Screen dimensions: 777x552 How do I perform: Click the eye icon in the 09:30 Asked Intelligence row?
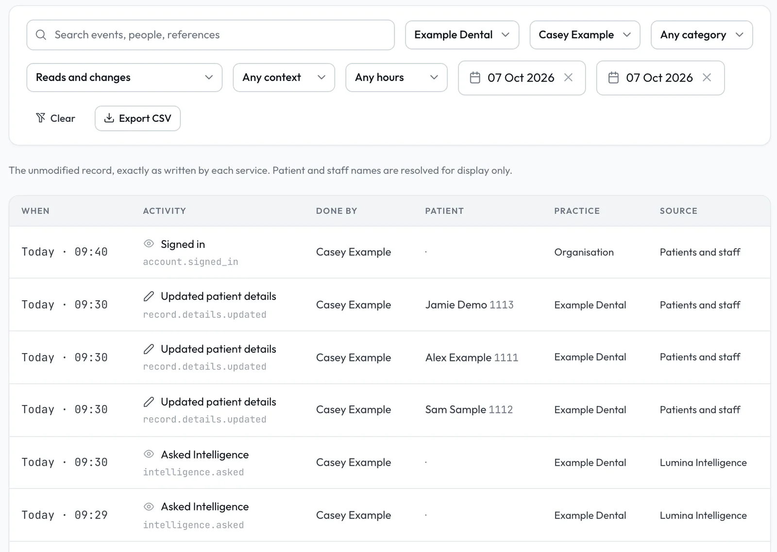tap(149, 454)
